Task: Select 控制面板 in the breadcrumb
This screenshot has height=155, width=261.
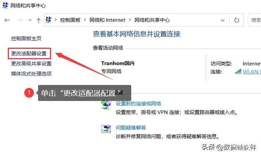Action: pos(70,20)
